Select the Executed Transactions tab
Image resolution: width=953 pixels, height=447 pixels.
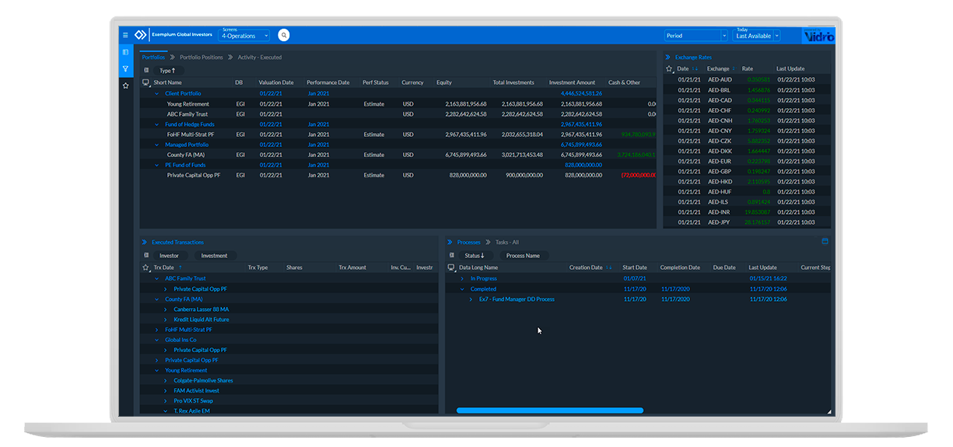tap(177, 242)
